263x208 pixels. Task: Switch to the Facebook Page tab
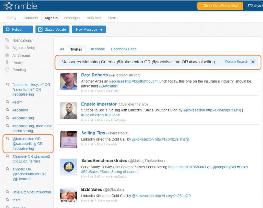coord(124,49)
